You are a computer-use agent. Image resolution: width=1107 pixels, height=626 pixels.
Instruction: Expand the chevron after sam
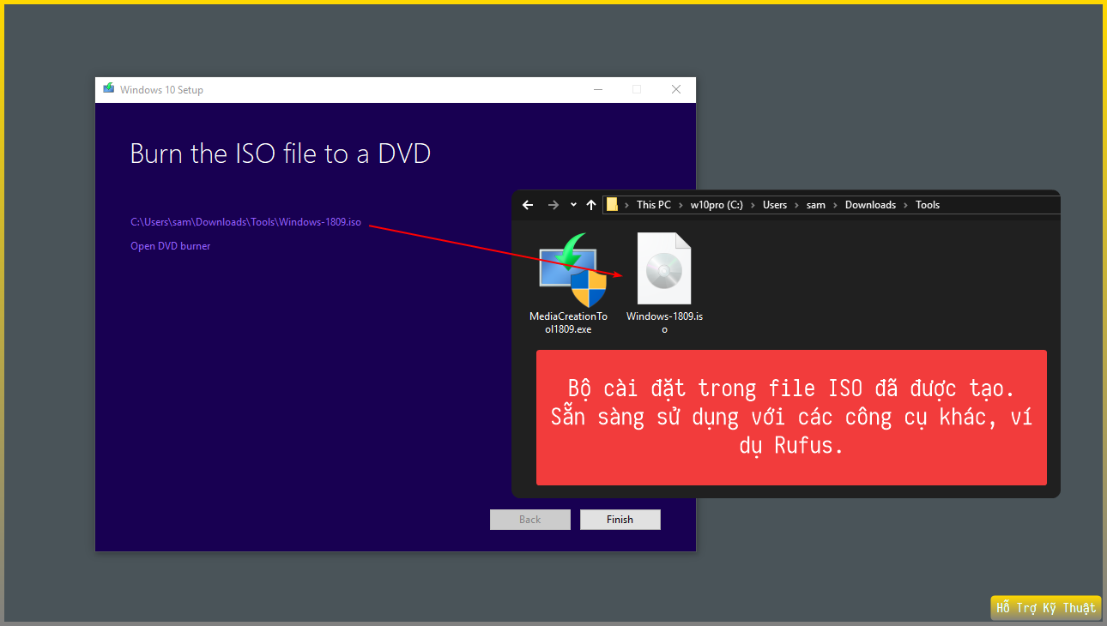pos(836,205)
